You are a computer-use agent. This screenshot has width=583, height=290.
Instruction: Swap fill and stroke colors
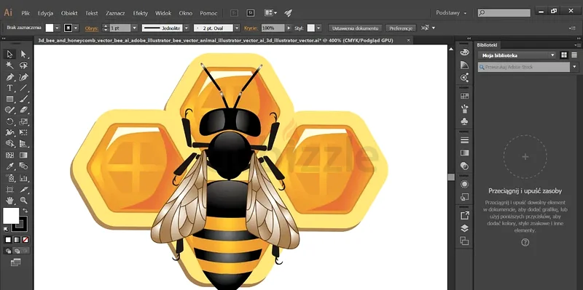(26, 210)
